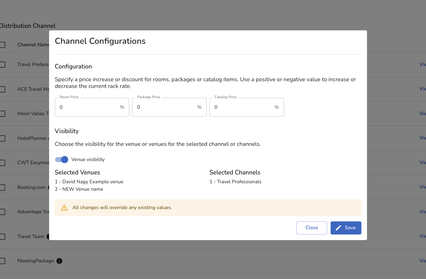Click the info icon next to MeetingPackage
The height and width of the screenshot is (279, 426).
[59, 261]
